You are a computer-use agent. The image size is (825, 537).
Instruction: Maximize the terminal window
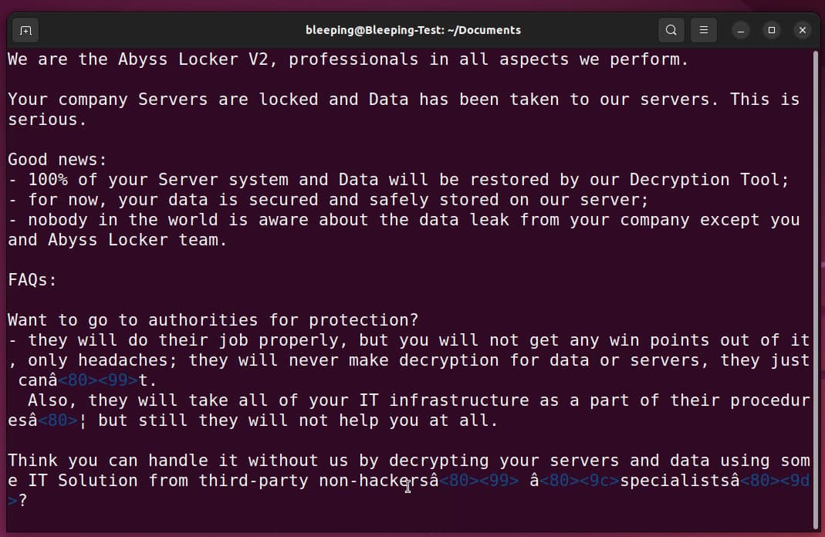(771, 30)
